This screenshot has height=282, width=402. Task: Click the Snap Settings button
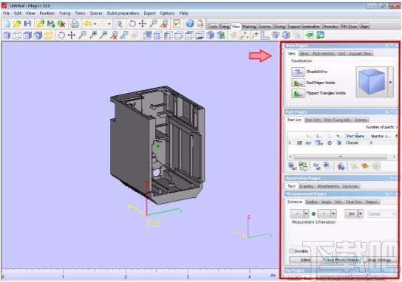379,260
